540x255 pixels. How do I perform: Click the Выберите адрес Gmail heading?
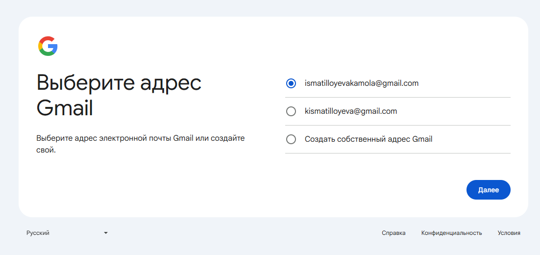pyautogui.click(x=119, y=96)
